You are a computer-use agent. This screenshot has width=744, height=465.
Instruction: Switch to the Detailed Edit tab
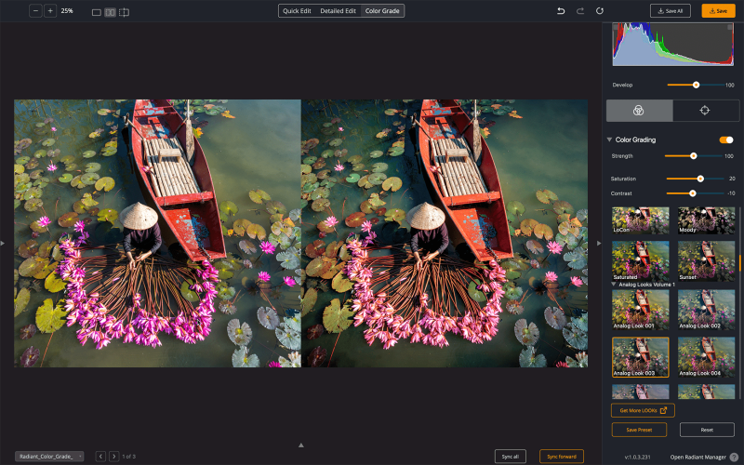[x=338, y=10]
